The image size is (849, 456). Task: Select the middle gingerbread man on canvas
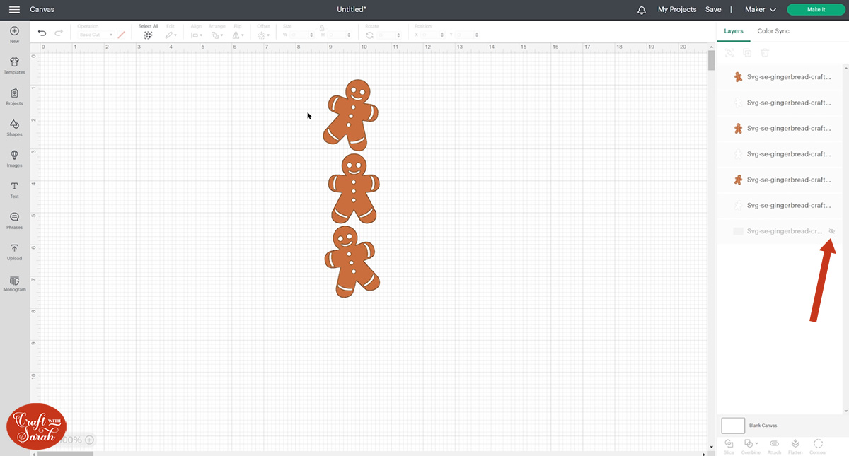point(353,189)
